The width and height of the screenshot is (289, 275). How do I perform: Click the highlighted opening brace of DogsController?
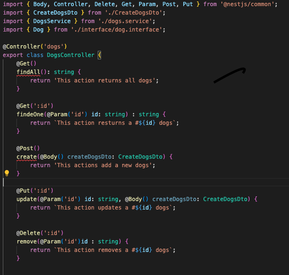tap(99, 55)
